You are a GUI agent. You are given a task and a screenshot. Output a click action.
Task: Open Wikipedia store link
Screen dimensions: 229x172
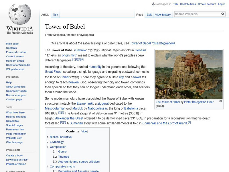[15, 69]
